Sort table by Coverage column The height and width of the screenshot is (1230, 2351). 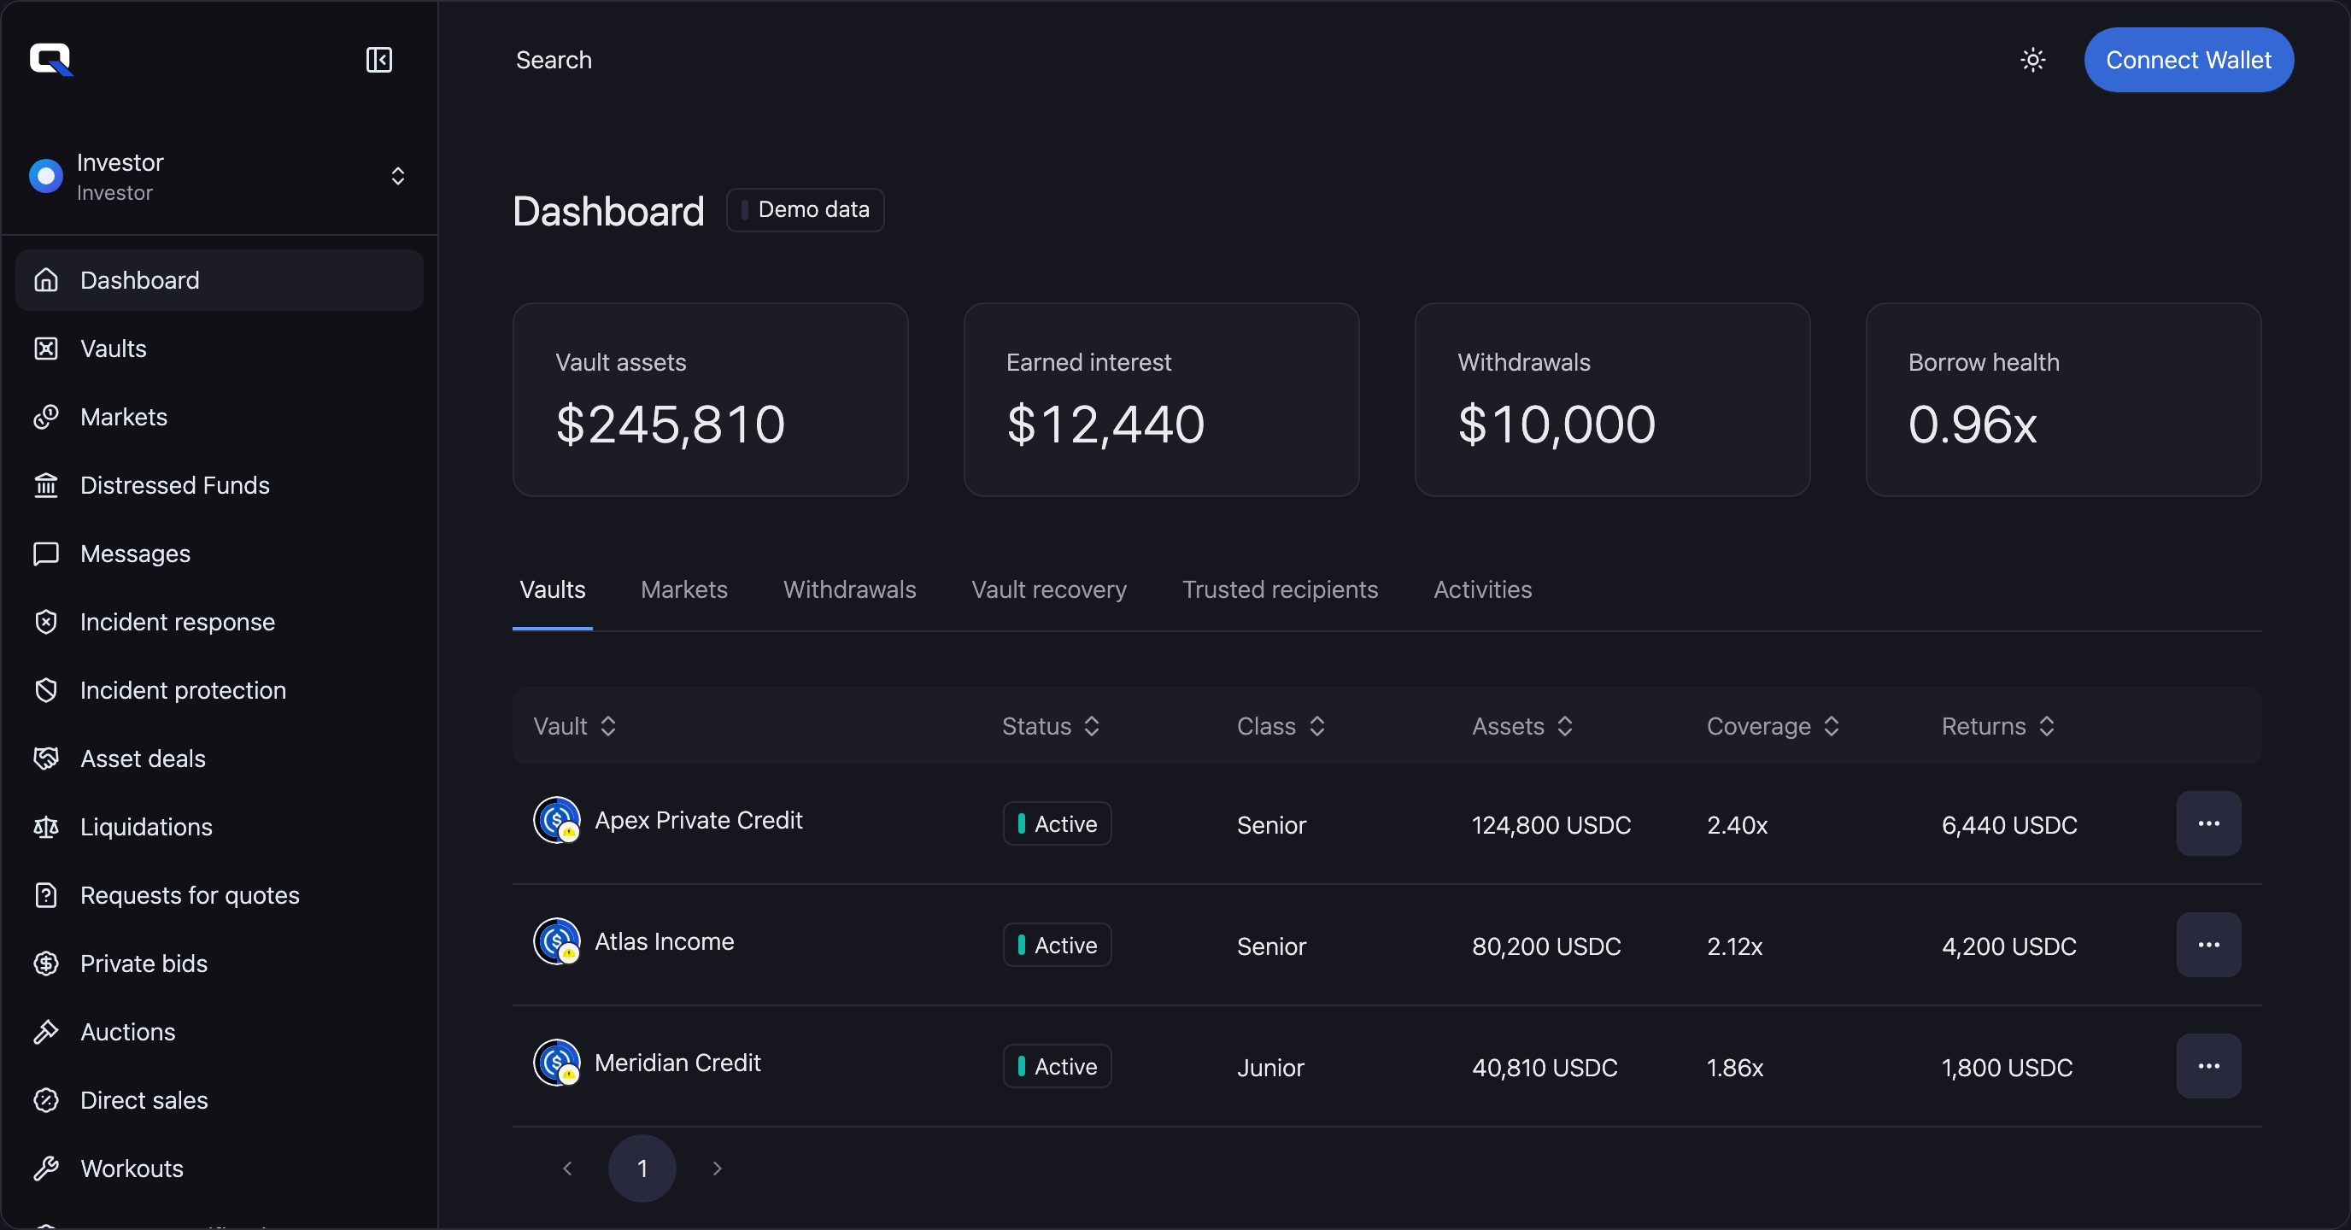pos(1774,726)
